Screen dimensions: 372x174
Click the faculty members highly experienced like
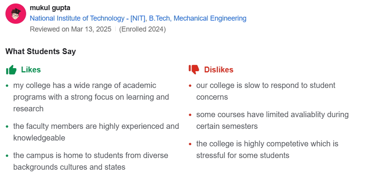pyautogui.click(x=96, y=132)
